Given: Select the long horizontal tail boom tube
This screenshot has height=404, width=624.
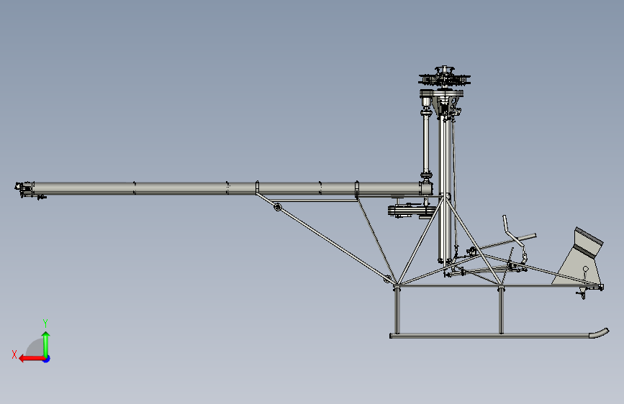Looking at the screenshot, I should point(227,188).
